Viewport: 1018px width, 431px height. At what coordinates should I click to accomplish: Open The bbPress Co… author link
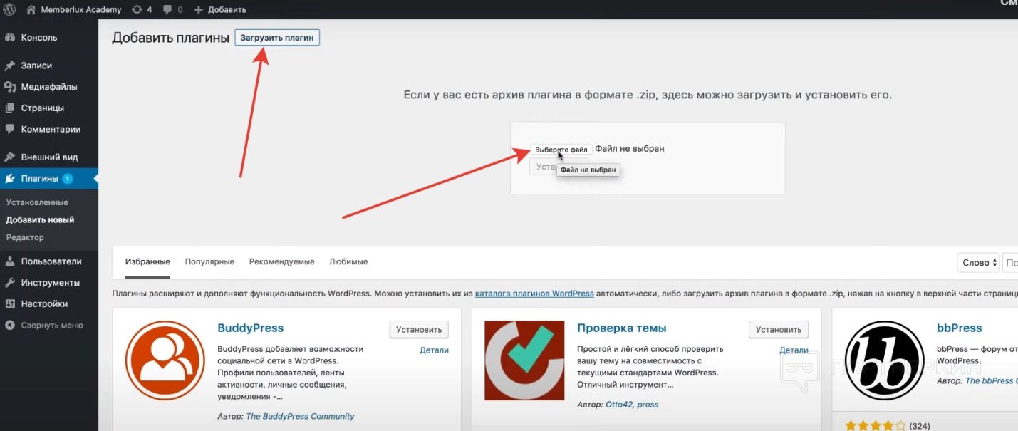pos(991,380)
